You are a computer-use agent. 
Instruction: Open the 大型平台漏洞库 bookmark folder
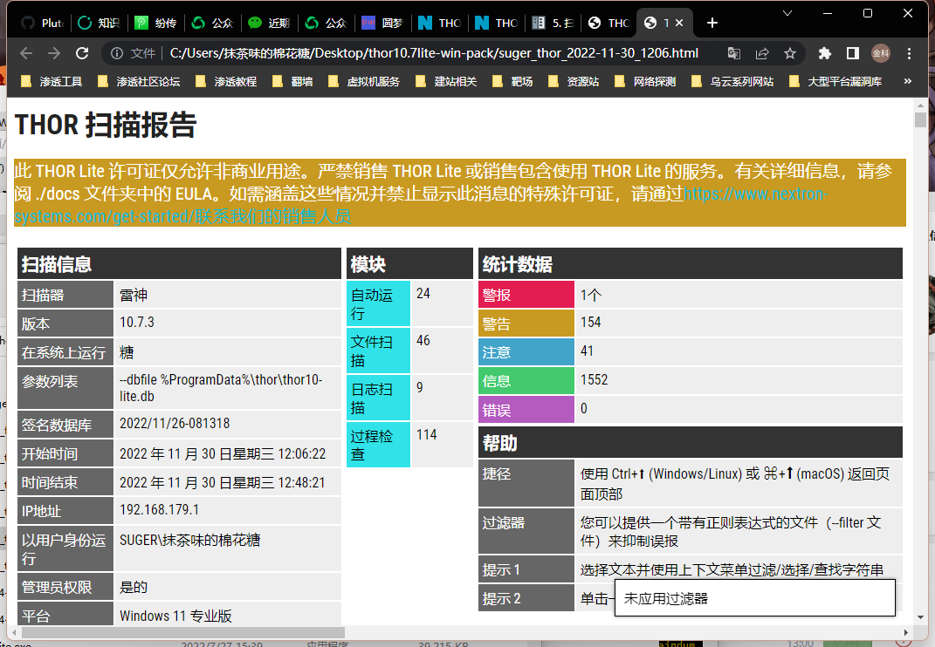835,81
